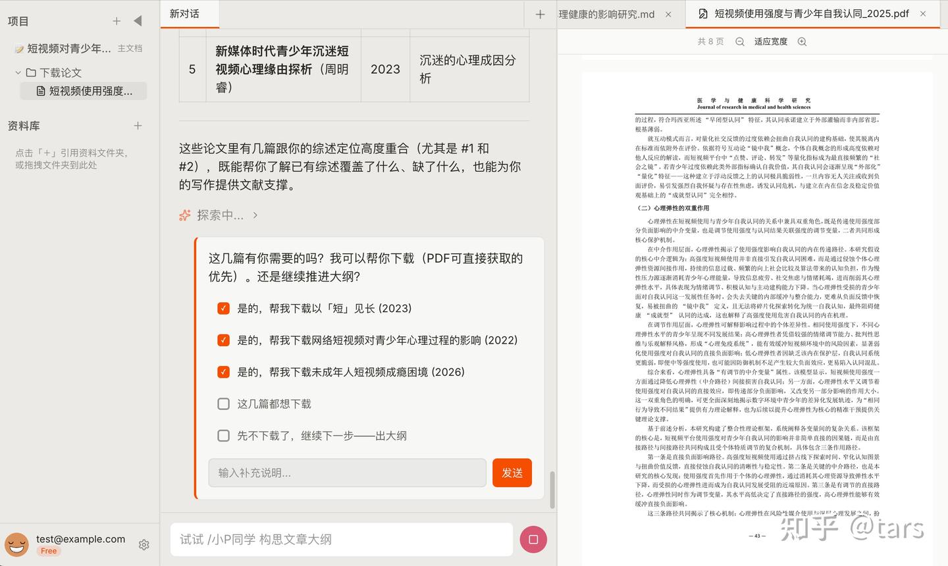Click the zoom in magnifier in the PDF toolbar
Screen dimensions: 948x566
tap(802, 41)
